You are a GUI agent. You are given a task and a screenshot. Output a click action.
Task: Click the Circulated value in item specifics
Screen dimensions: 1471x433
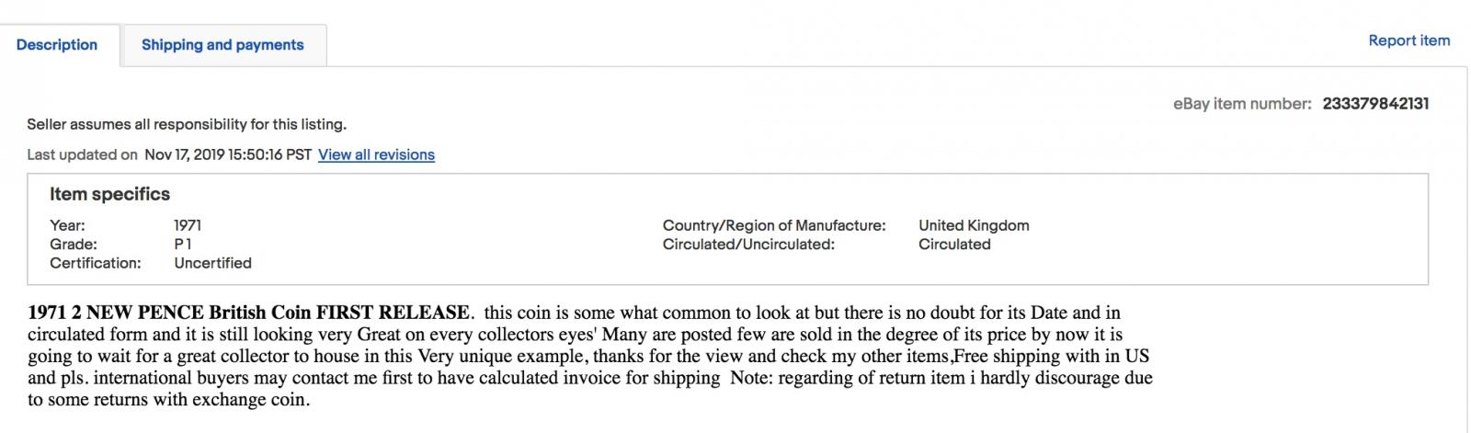(954, 245)
